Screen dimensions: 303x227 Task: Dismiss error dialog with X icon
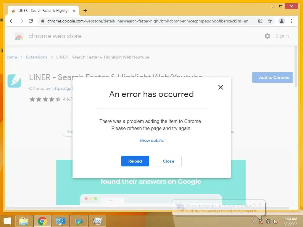[220, 87]
